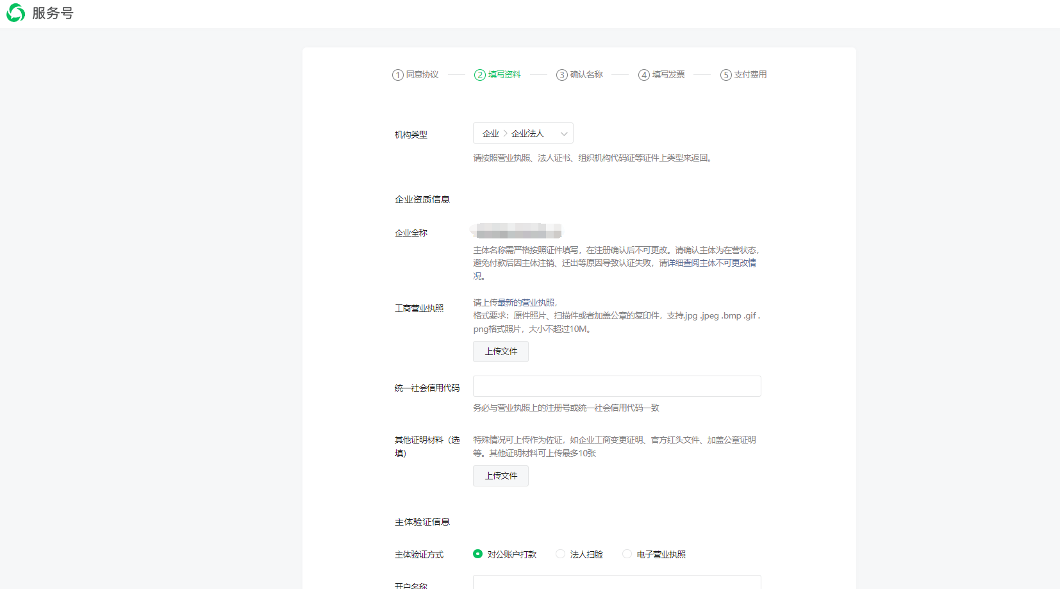Click the step 1 同意协议 circle icon
The width and height of the screenshot is (1060, 589).
click(x=397, y=74)
